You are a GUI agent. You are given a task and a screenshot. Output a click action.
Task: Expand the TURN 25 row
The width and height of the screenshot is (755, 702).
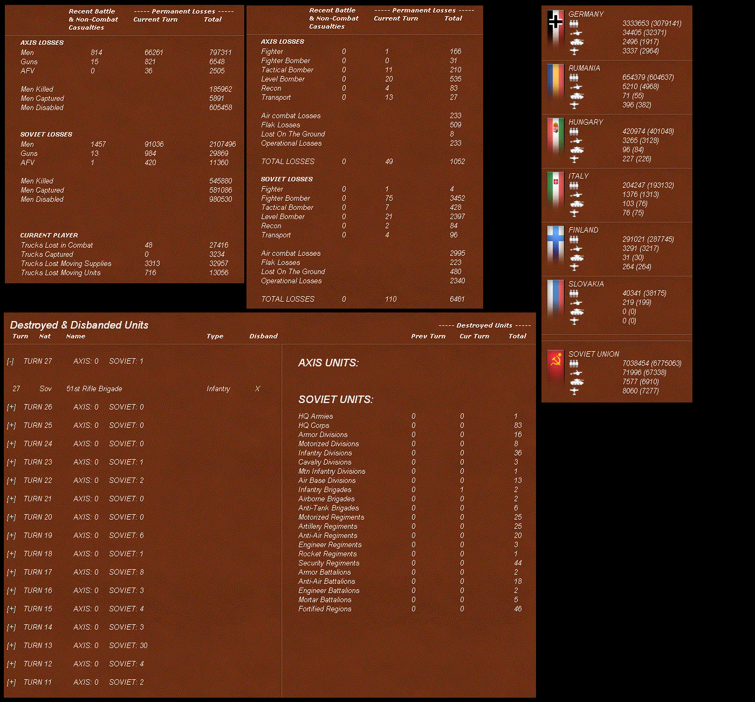11,426
